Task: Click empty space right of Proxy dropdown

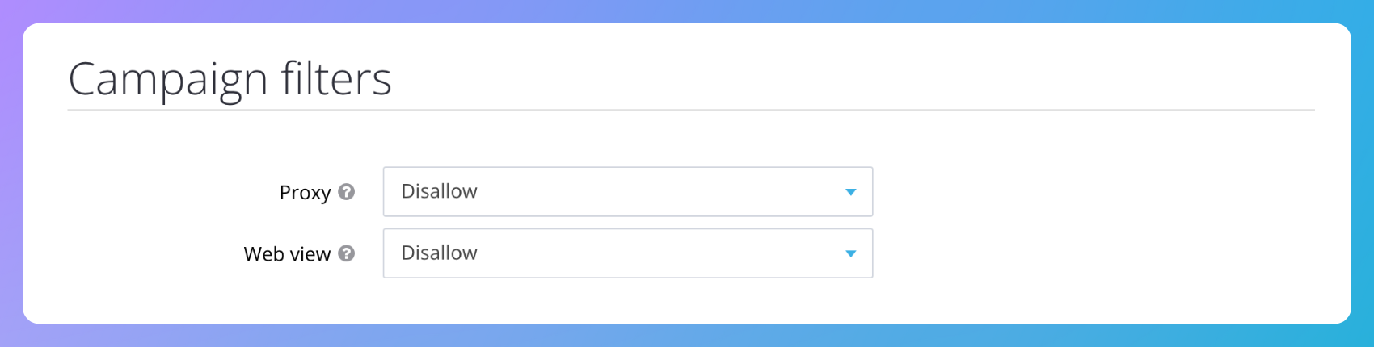Action: click(1091, 192)
